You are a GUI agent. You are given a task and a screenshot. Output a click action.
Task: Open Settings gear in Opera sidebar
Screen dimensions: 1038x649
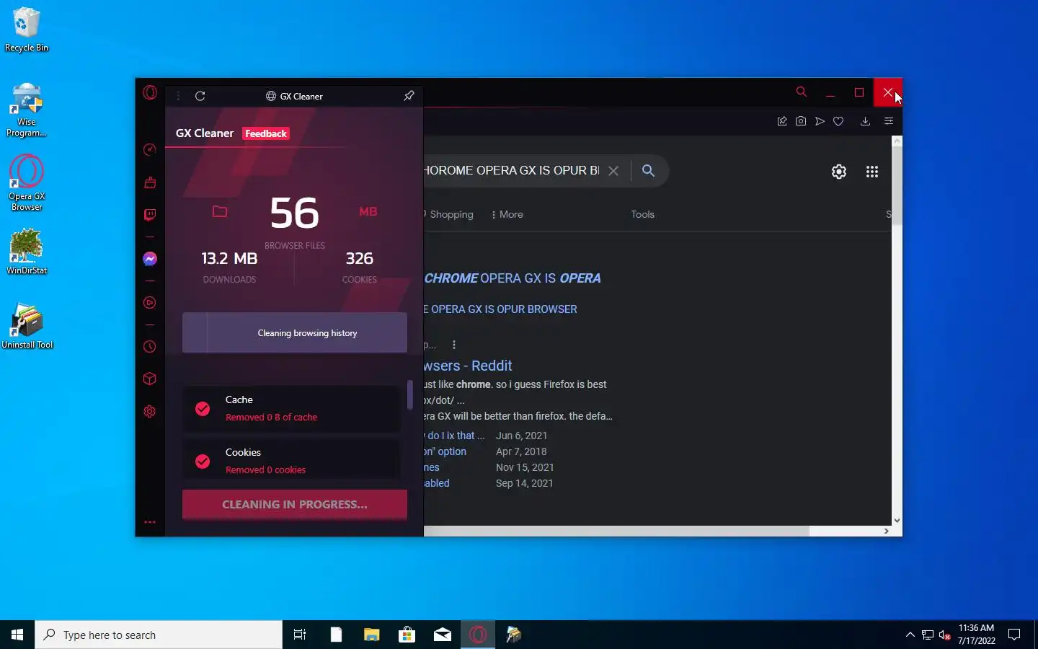point(150,412)
